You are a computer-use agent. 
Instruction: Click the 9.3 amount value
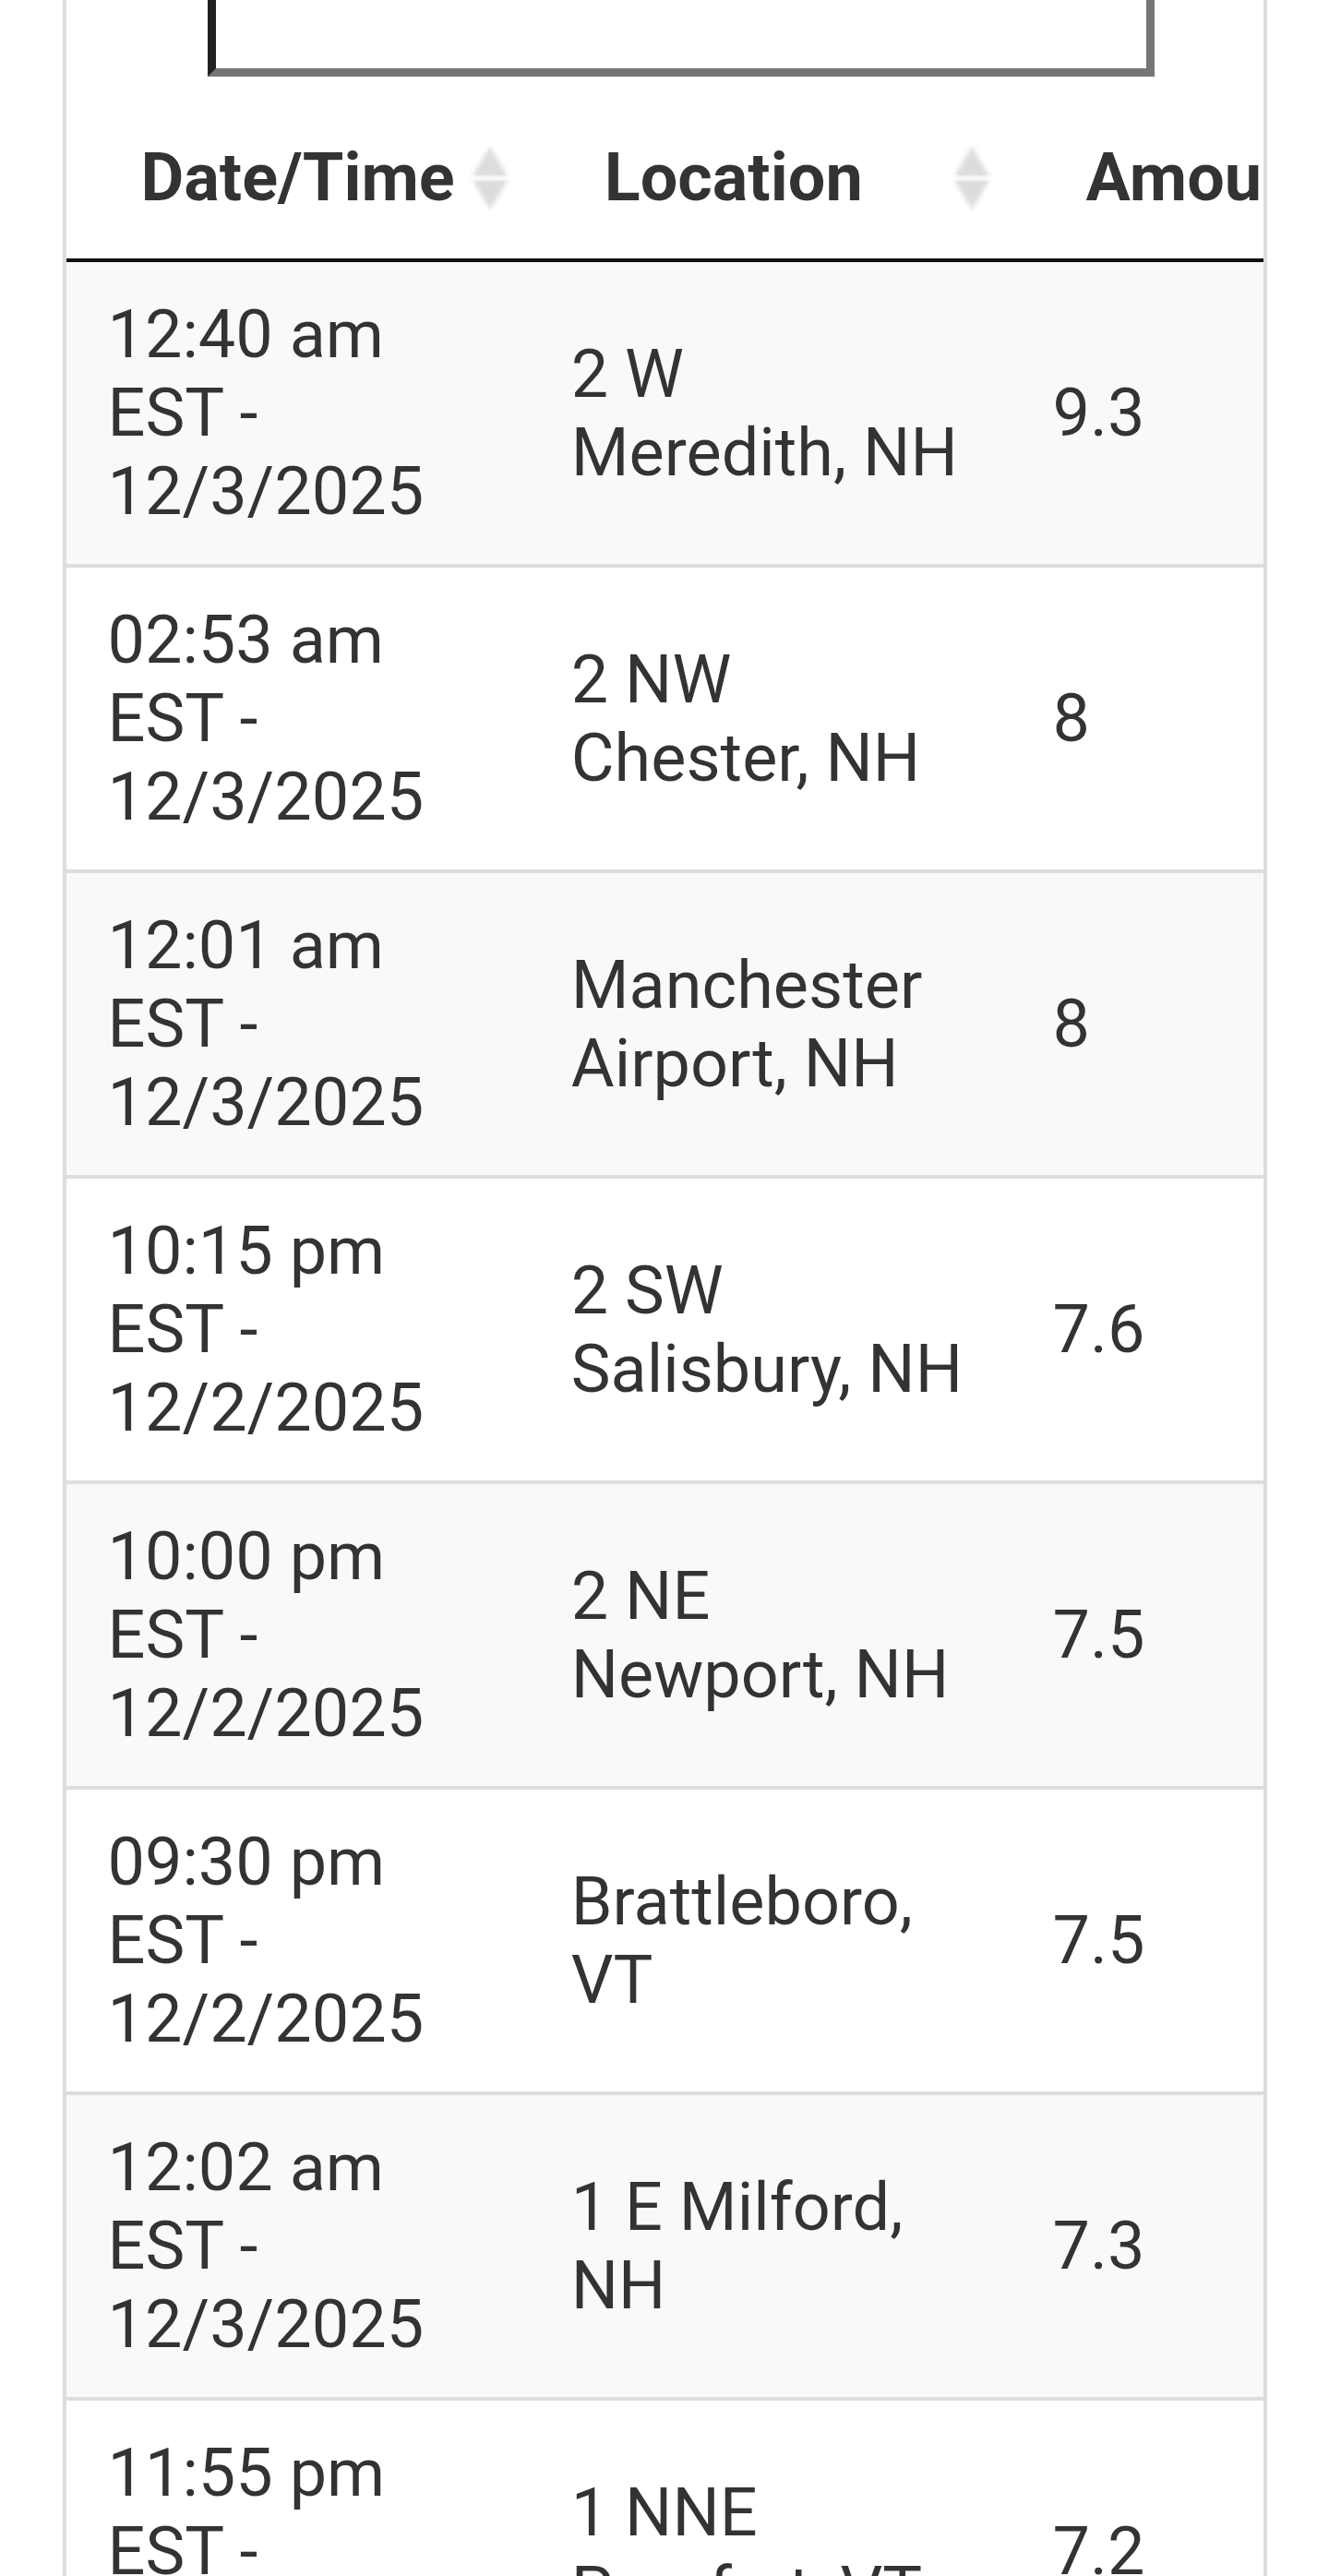click(1097, 412)
